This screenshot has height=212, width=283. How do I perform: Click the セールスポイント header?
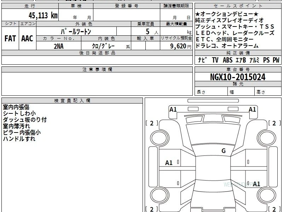pyautogui.click(x=238, y=6)
